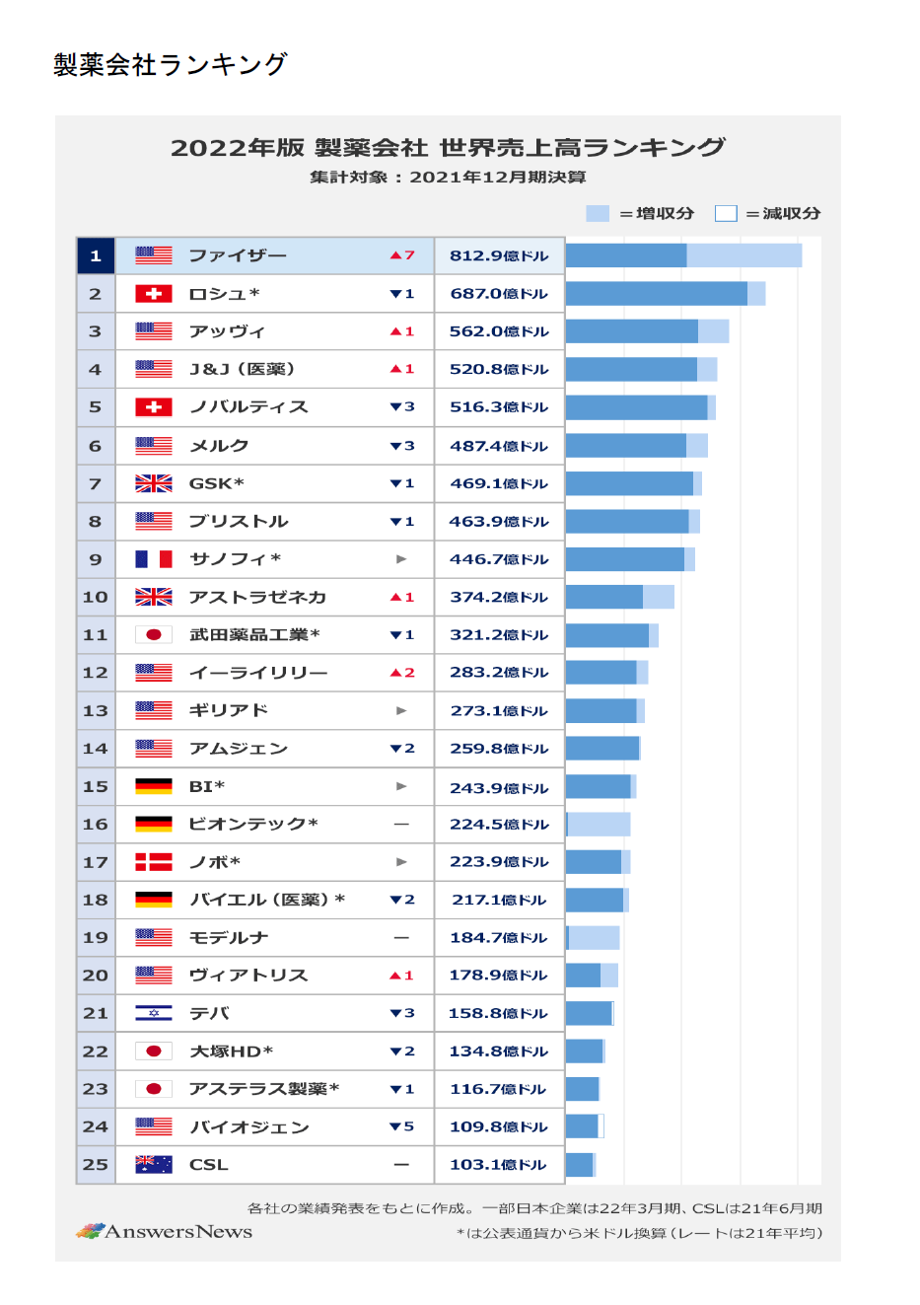Click the company name ブリストル

(x=239, y=521)
